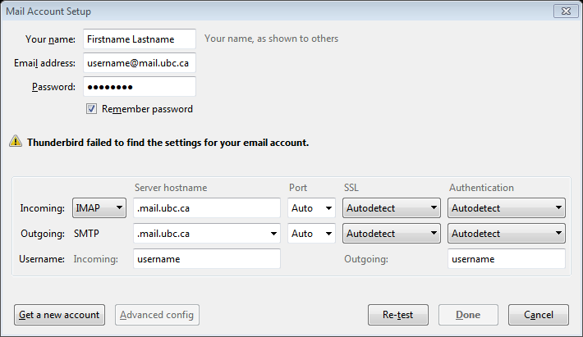Click the Your name text field
The height and width of the screenshot is (337, 583).
tap(140, 39)
